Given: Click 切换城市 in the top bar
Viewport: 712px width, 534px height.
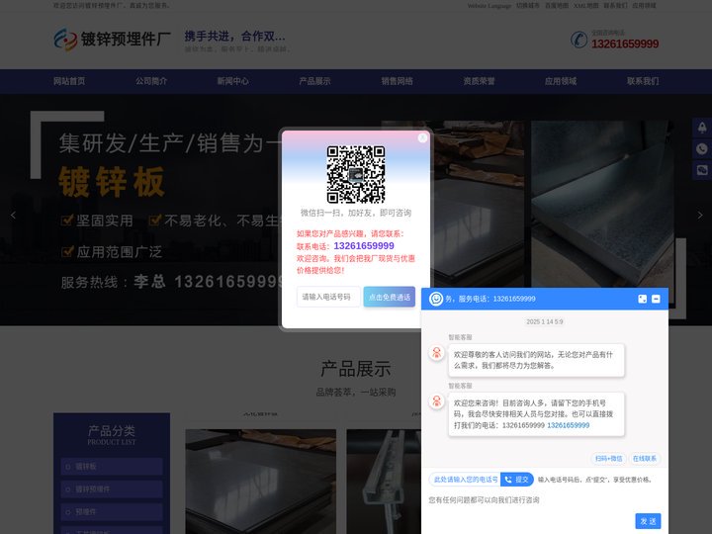Looking at the screenshot, I should pos(528,6).
